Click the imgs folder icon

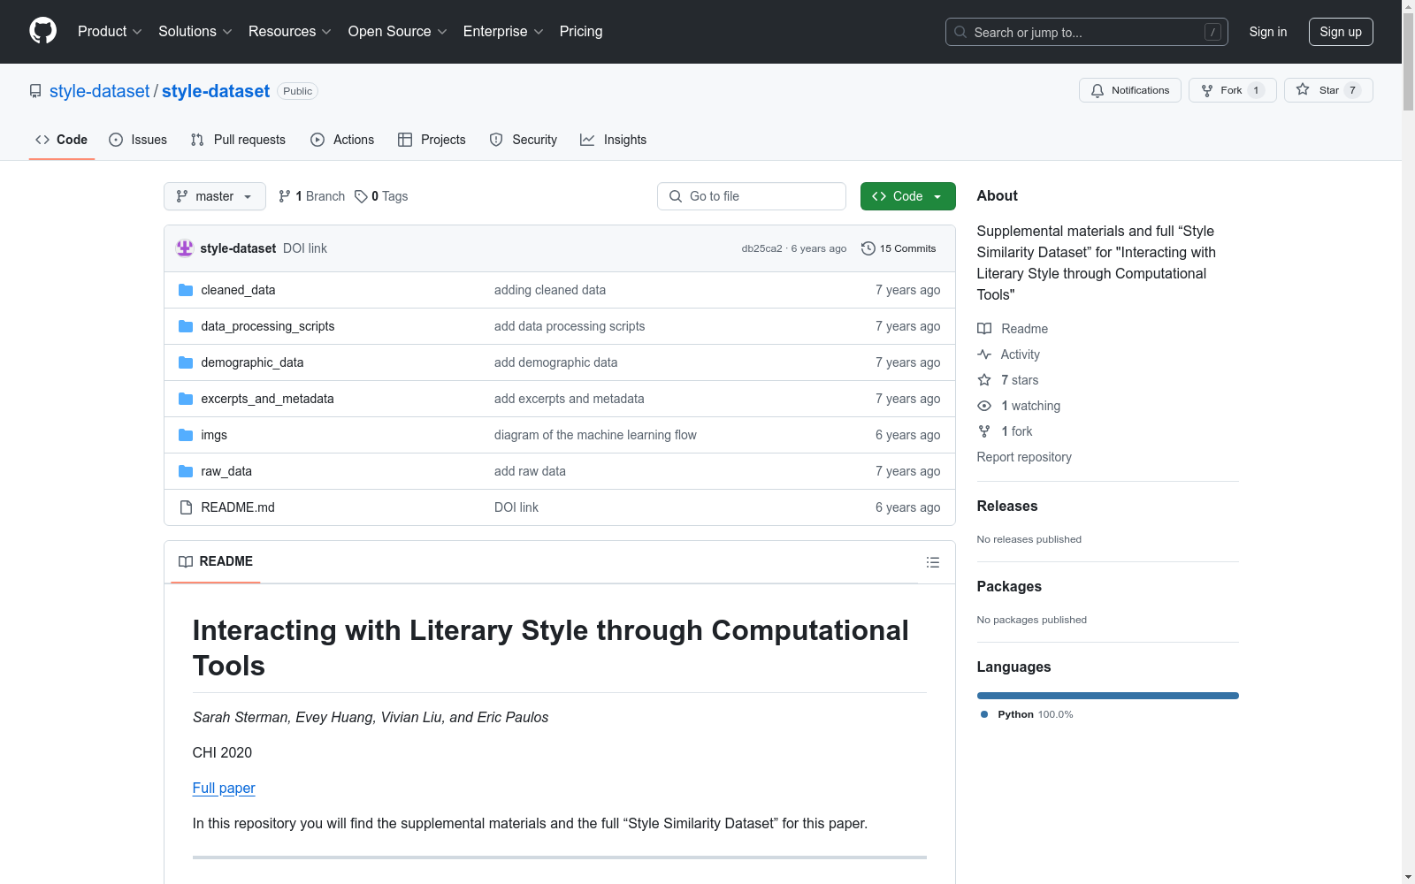point(186,435)
